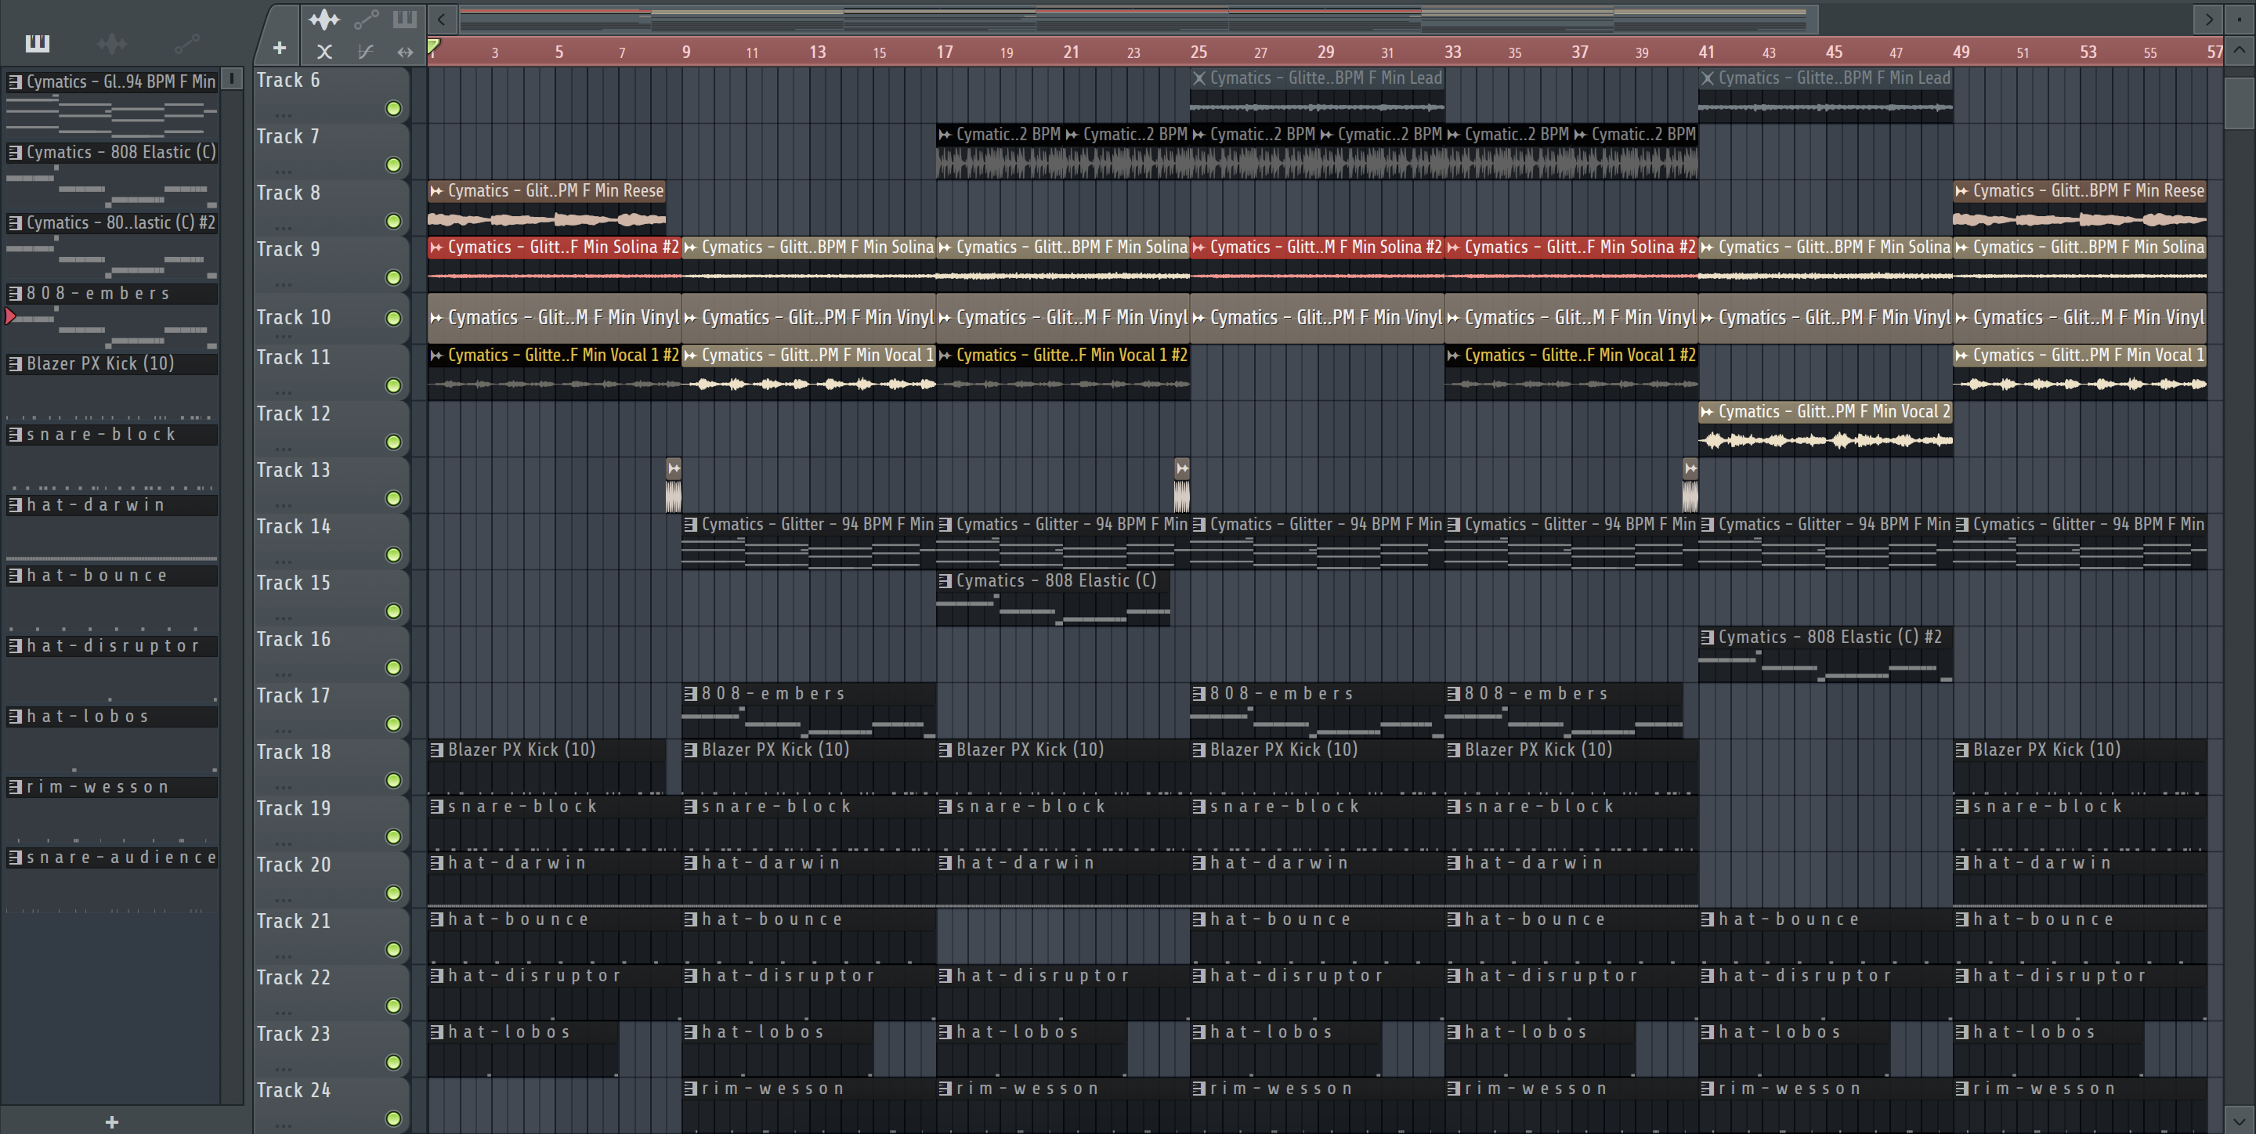The width and height of the screenshot is (2256, 1134).
Task: Open clip menu of 808 Elastic (C) #2 on Track 16
Action: pyautogui.click(x=1707, y=637)
